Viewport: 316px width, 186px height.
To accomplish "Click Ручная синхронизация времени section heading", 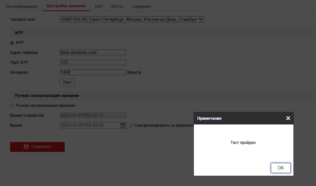I will pyautogui.click(x=47, y=96).
